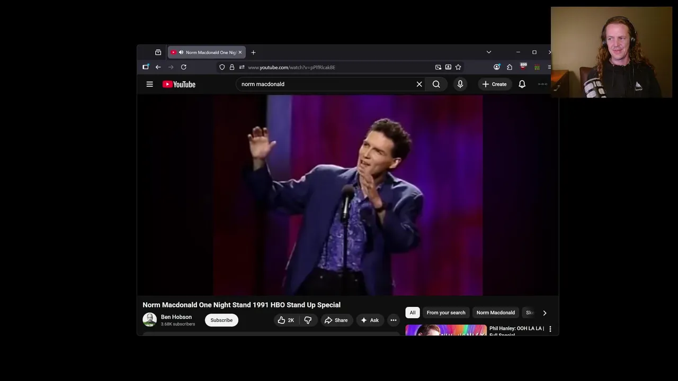Image resolution: width=678 pixels, height=381 pixels.
Task: Reload the page with refresh icon
Action: 183,67
